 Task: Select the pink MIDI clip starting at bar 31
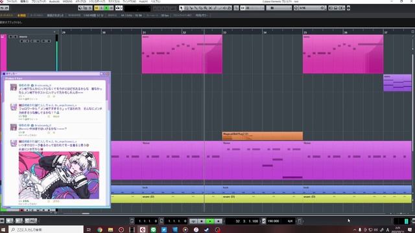tap(182, 54)
